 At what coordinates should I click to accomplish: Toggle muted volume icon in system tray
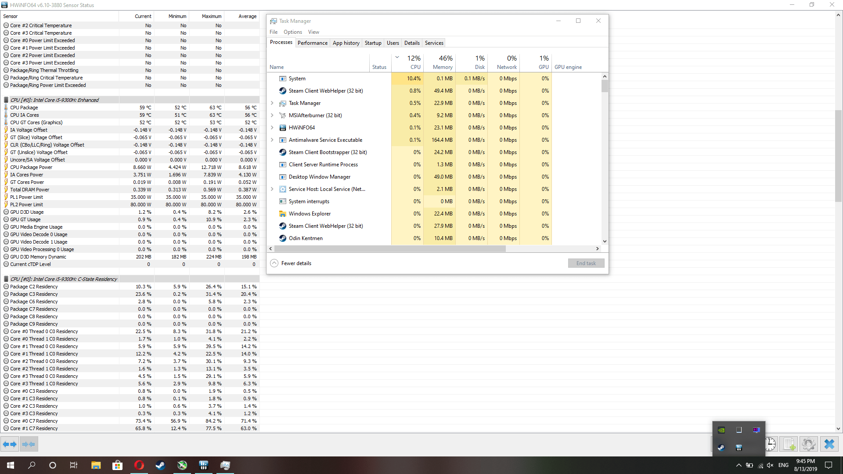[770, 465]
